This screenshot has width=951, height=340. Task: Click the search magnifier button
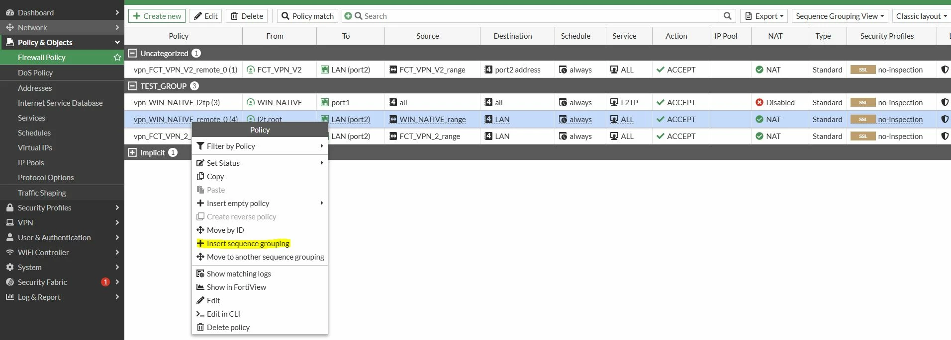point(727,16)
